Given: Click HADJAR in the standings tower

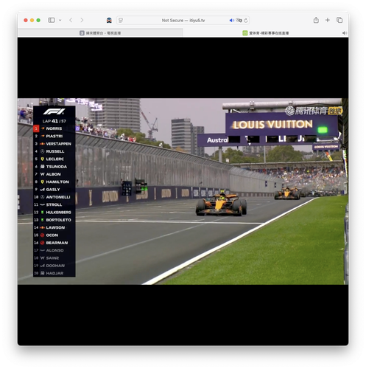Looking at the screenshot, I should coord(54,273).
